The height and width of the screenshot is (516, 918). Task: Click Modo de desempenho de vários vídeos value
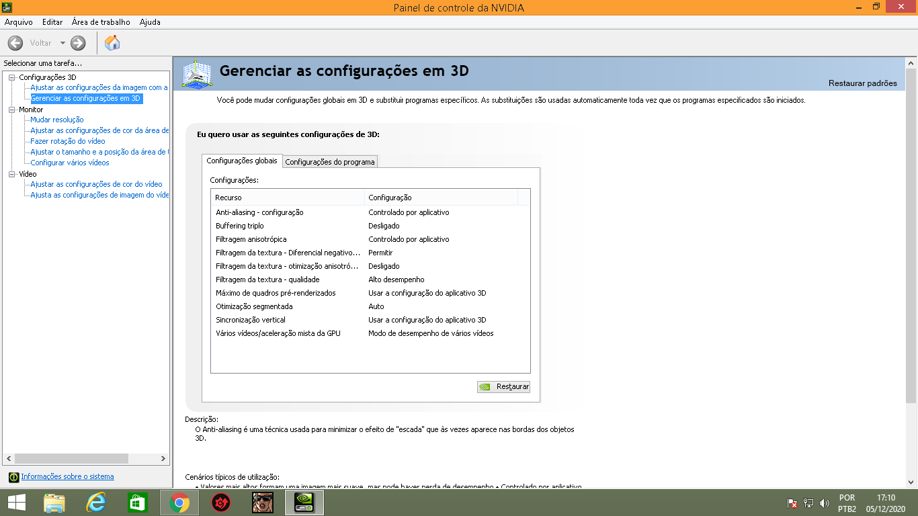coord(431,333)
